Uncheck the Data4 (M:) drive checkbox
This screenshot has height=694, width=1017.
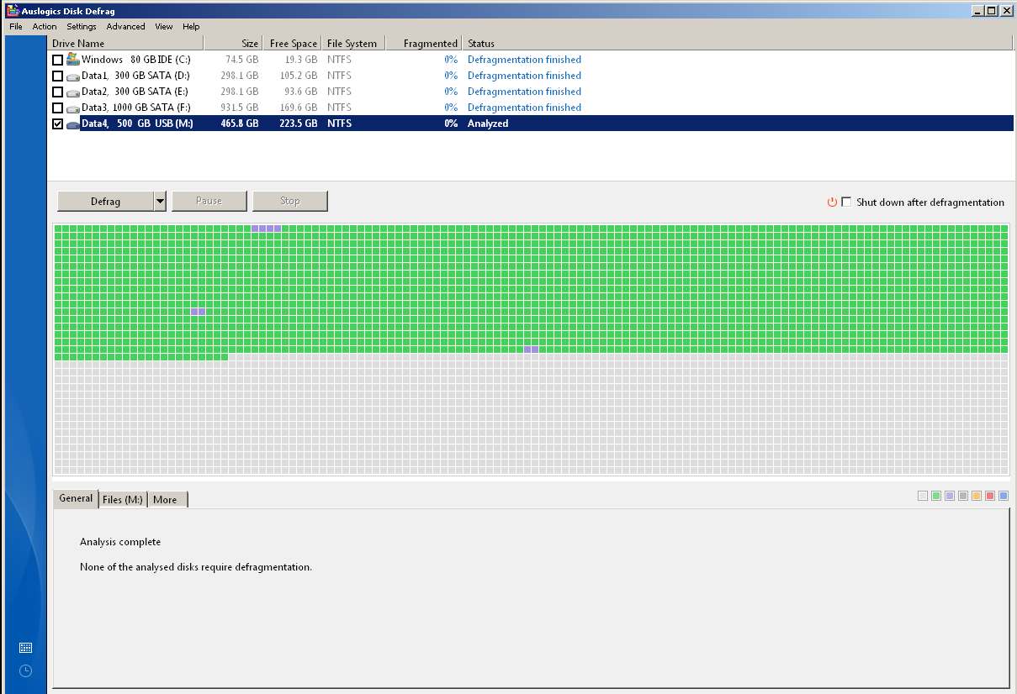pyautogui.click(x=57, y=124)
